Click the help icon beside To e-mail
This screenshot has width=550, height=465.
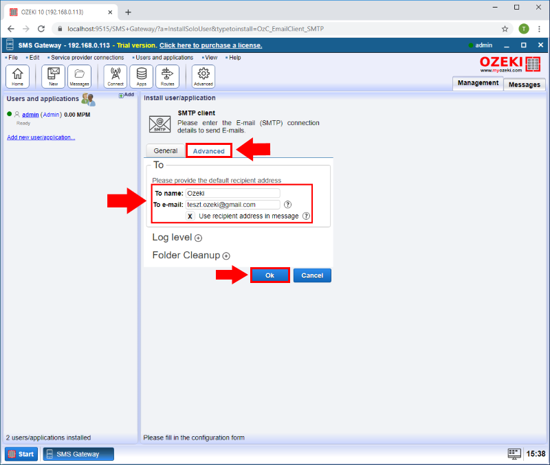click(x=287, y=205)
